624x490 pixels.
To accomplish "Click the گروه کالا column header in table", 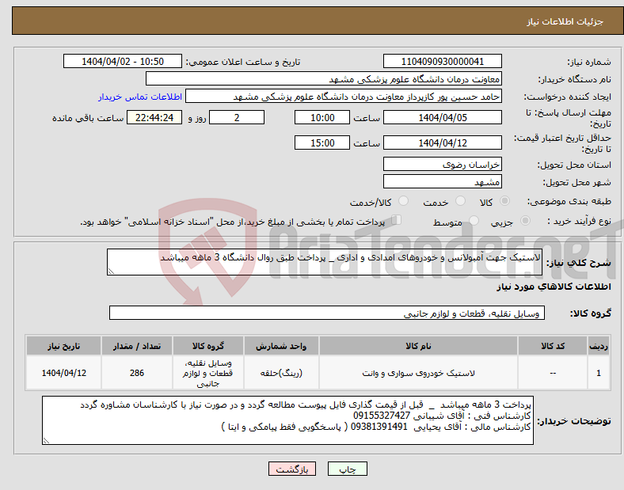I will 207,346.
